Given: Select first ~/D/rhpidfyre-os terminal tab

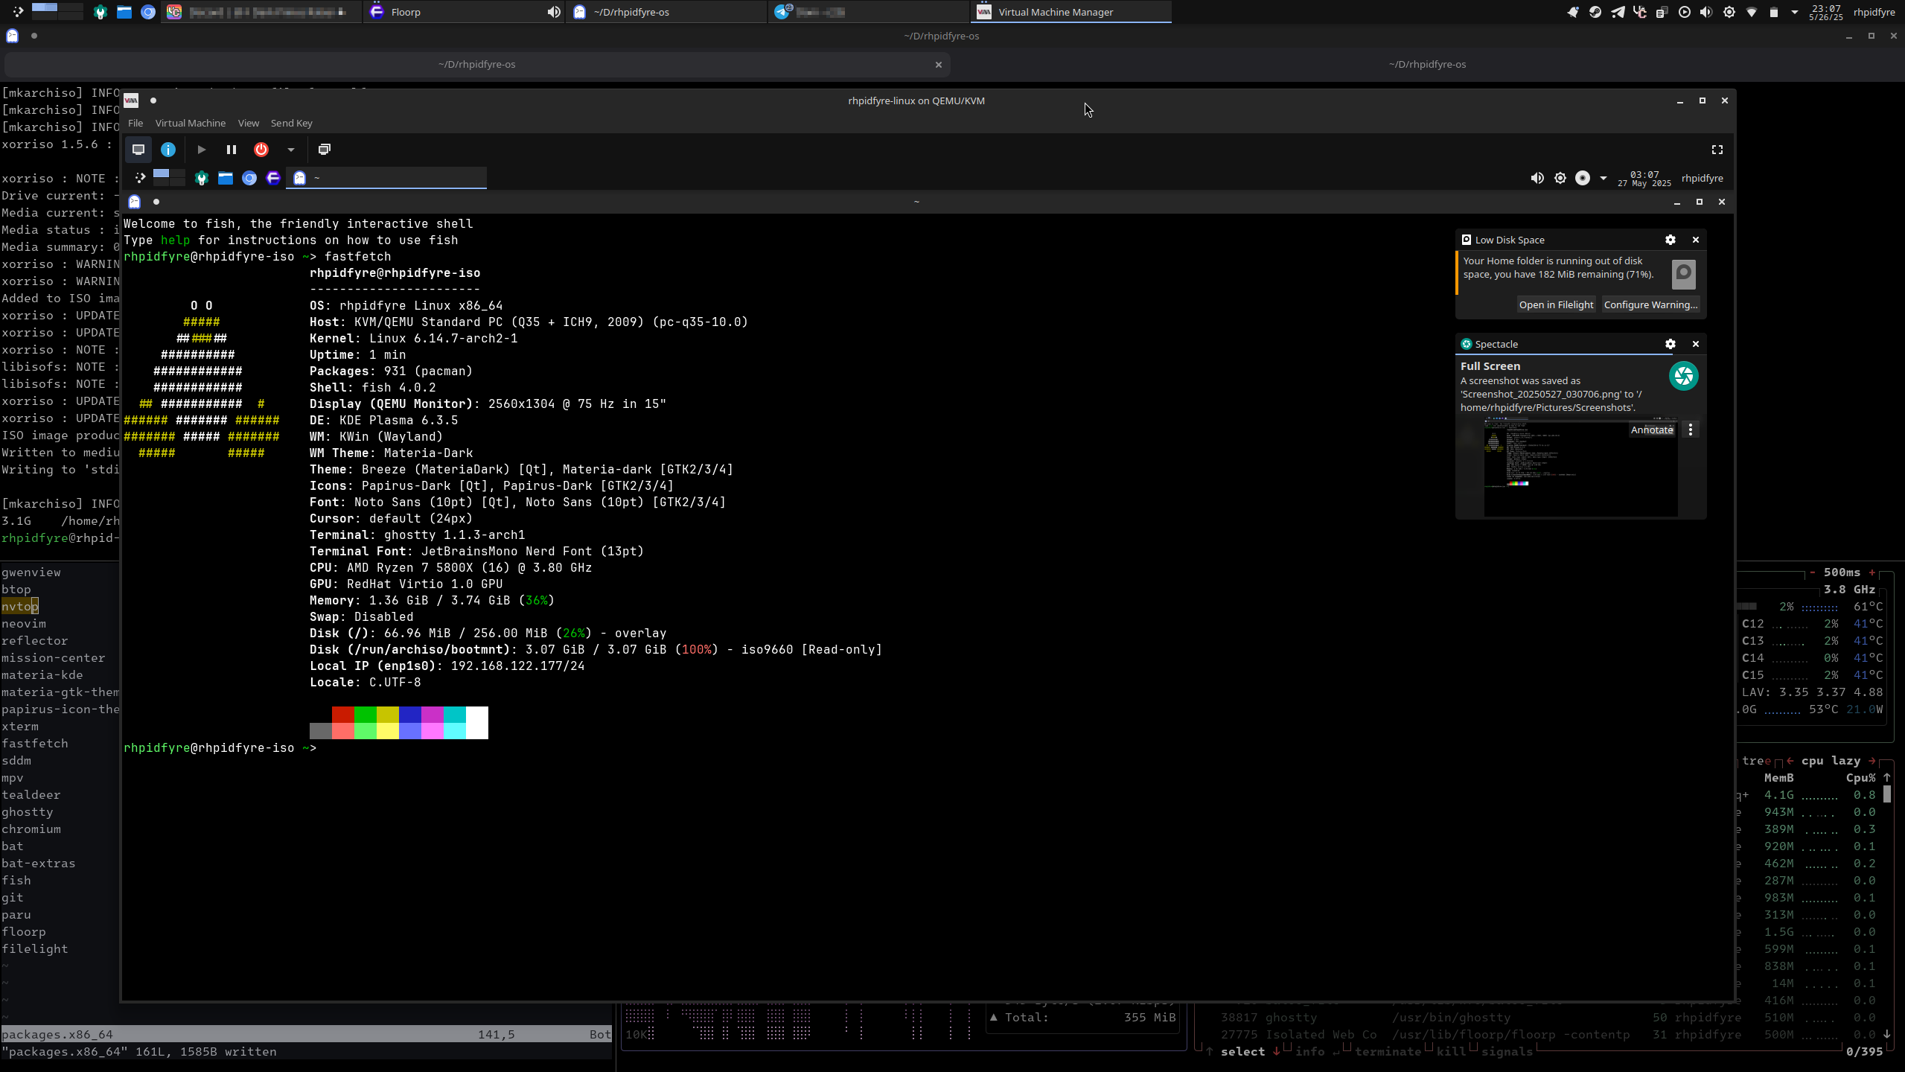Looking at the screenshot, I should (476, 64).
